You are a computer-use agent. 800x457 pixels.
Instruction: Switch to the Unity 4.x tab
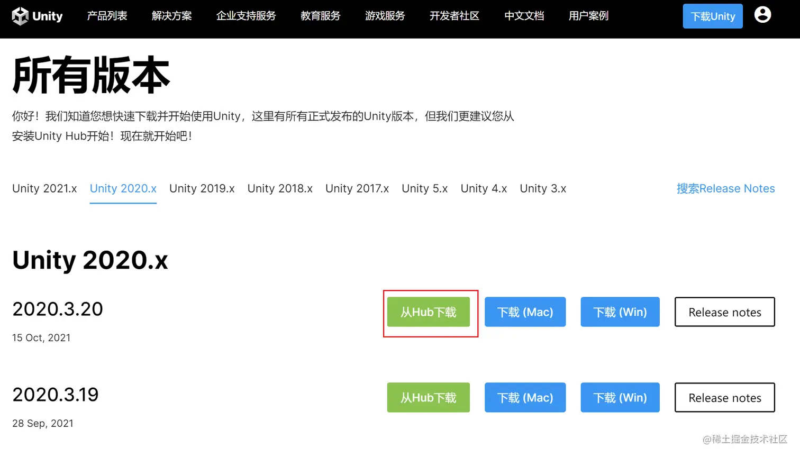point(484,189)
